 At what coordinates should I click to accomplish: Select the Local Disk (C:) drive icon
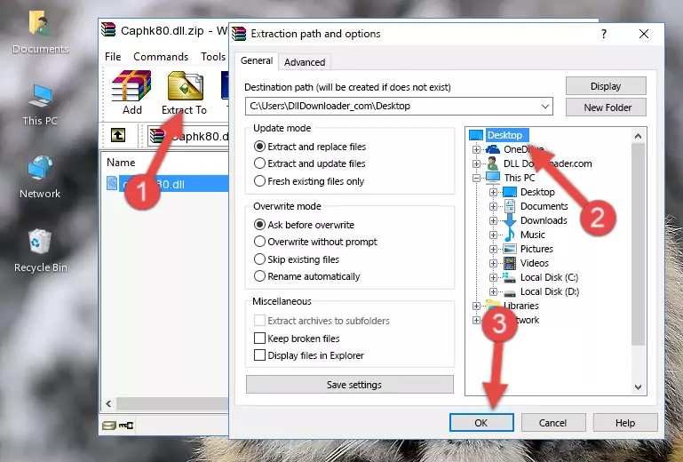pyautogui.click(x=509, y=277)
